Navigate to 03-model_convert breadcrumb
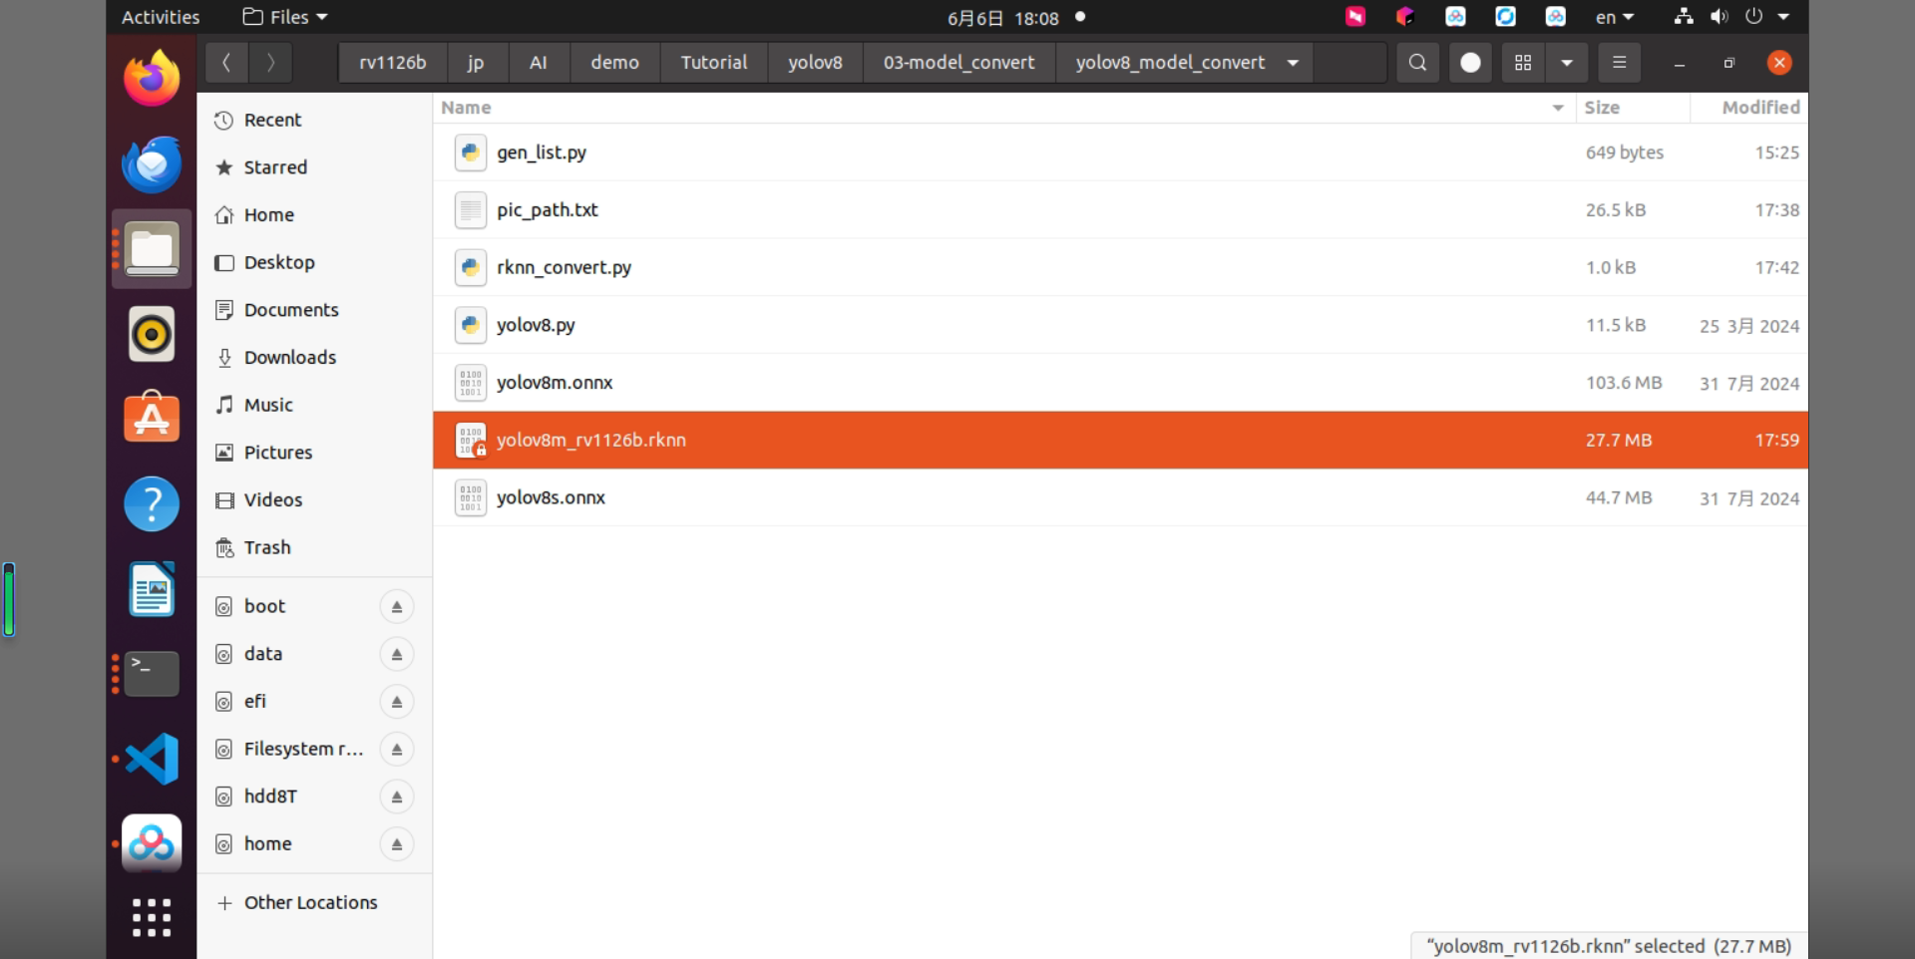1915x959 pixels. click(x=958, y=63)
